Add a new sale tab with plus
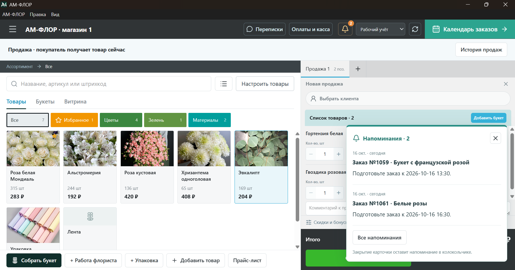 click(x=358, y=69)
